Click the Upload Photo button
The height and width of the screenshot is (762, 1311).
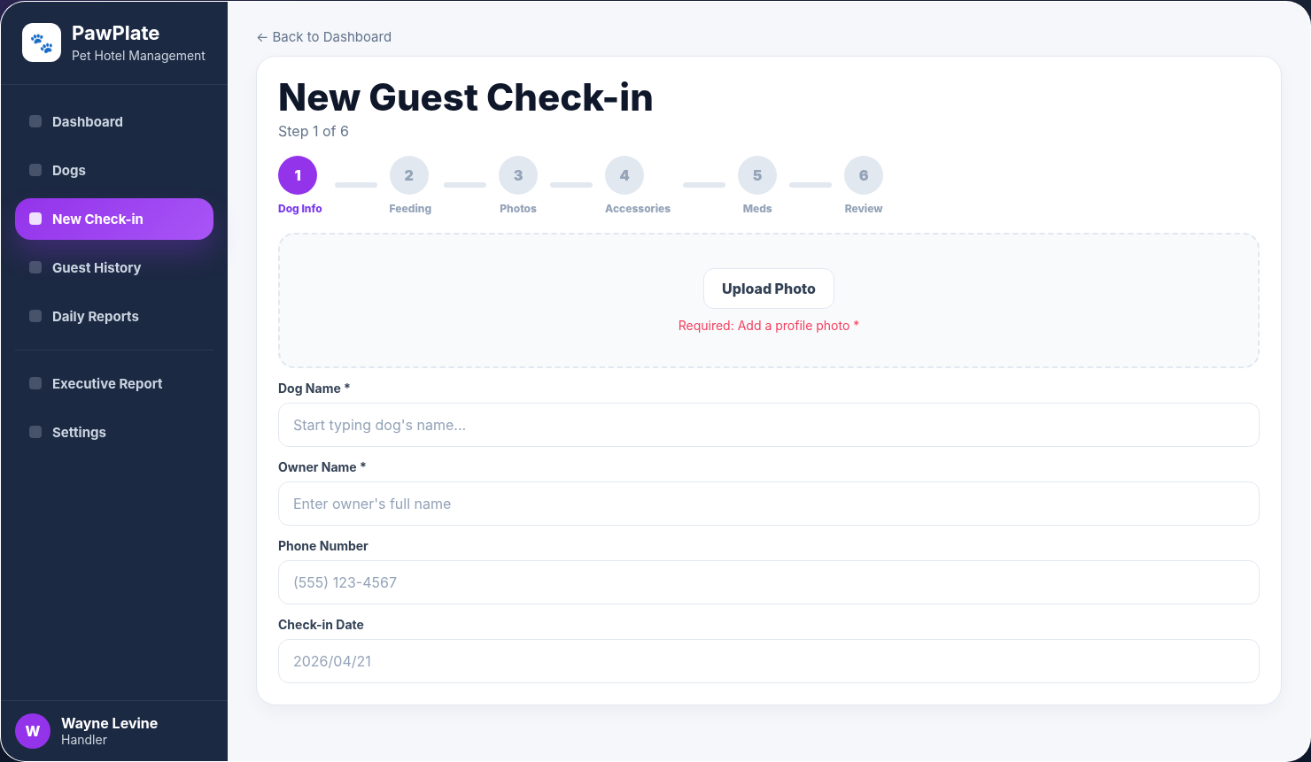[x=769, y=289]
